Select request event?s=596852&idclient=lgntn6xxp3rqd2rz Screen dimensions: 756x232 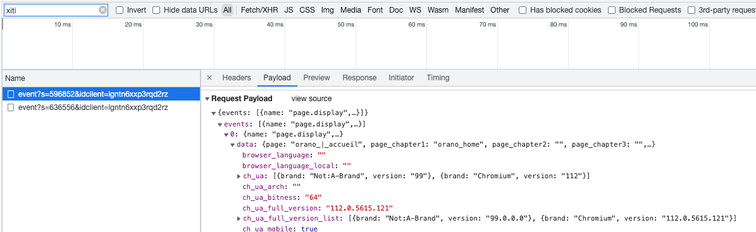(x=101, y=94)
